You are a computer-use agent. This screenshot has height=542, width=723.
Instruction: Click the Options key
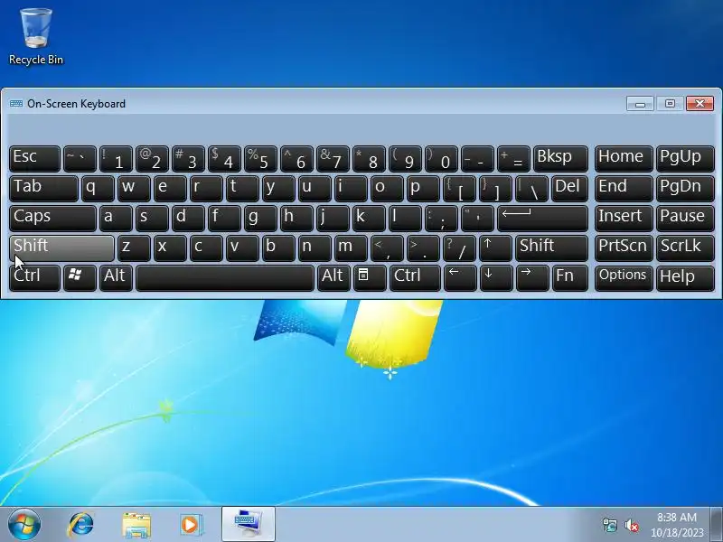(x=624, y=278)
